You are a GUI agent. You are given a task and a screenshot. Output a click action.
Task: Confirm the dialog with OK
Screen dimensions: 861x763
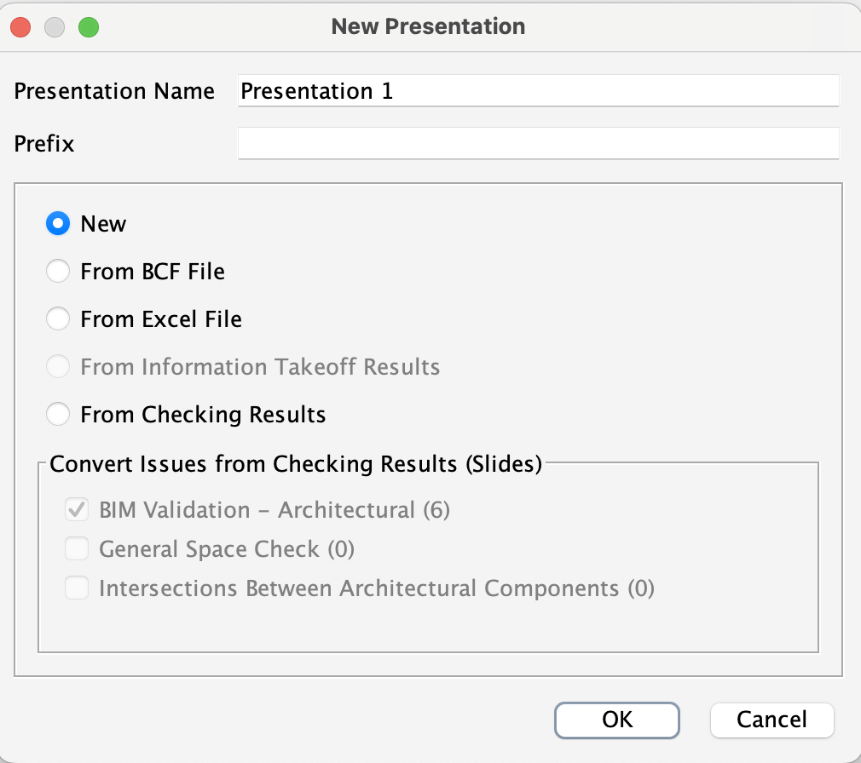[616, 720]
